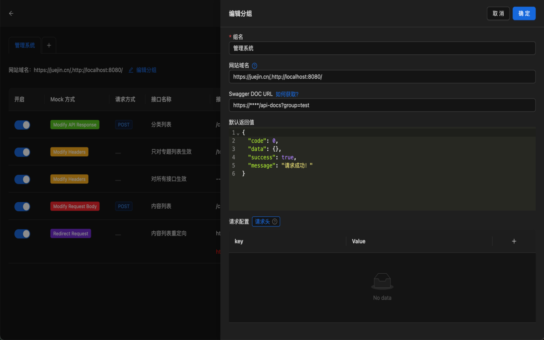Click the question mark icon on 请求头 badge
Image resolution: width=544 pixels, height=340 pixels.
pyautogui.click(x=275, y=221)
